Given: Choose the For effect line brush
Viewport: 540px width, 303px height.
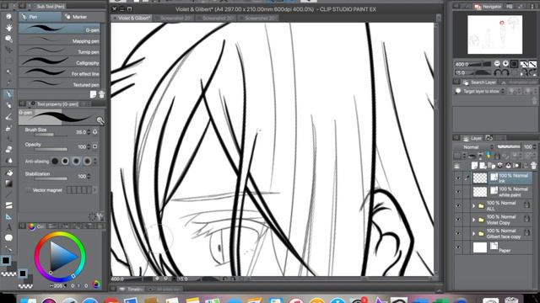Looking at the screenshot, I should click(x=59, y=73).
